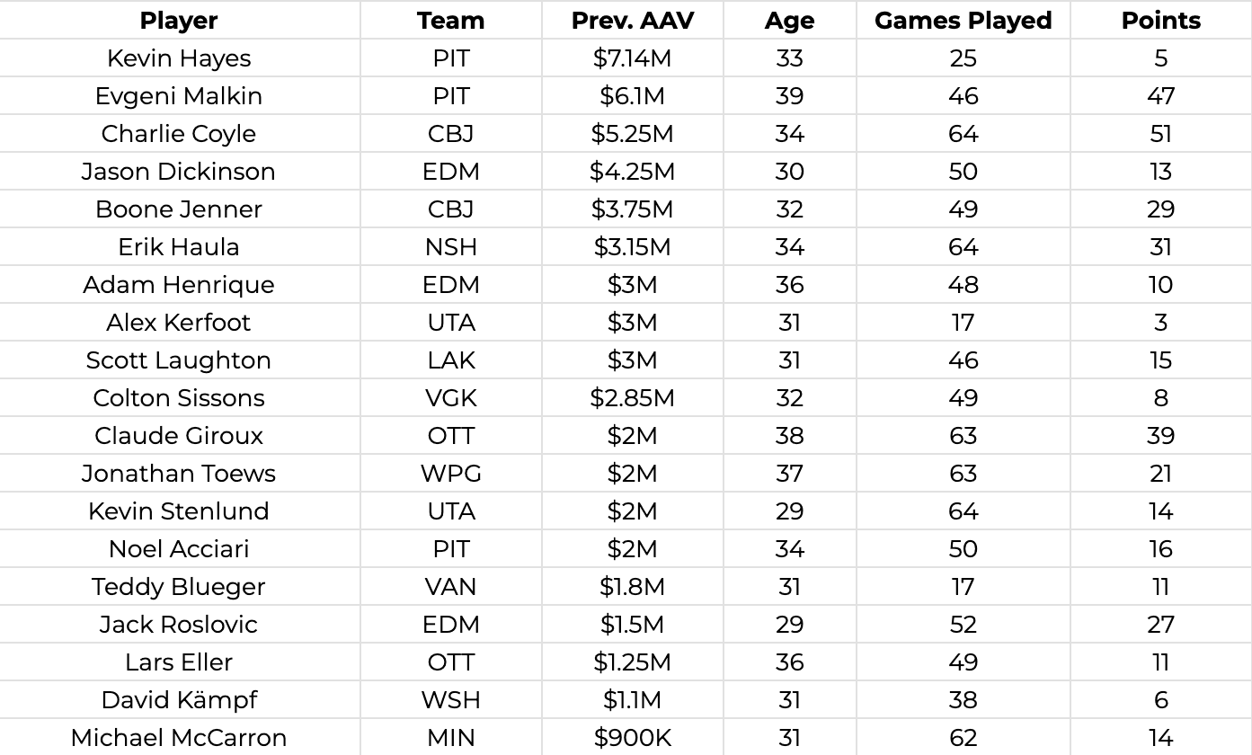Click the Kevin Hayes player cell
Image resolution: width=1252 pixels, height=755 pixels.
point(179,58)
